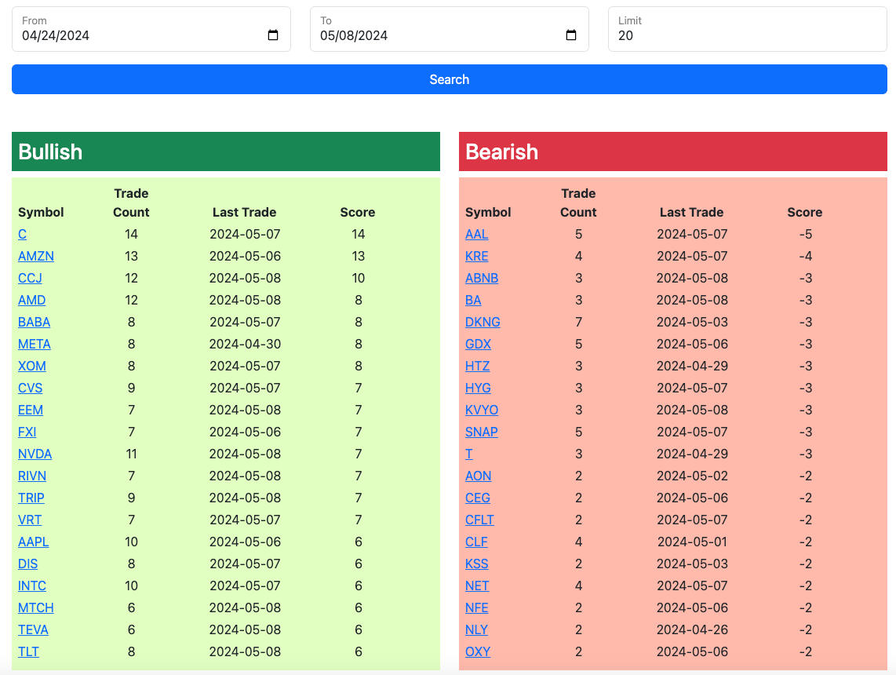The width and height of the screenshot is (896, 675).
Task: Open the OXY symbol link
Action: click(478, 652)
